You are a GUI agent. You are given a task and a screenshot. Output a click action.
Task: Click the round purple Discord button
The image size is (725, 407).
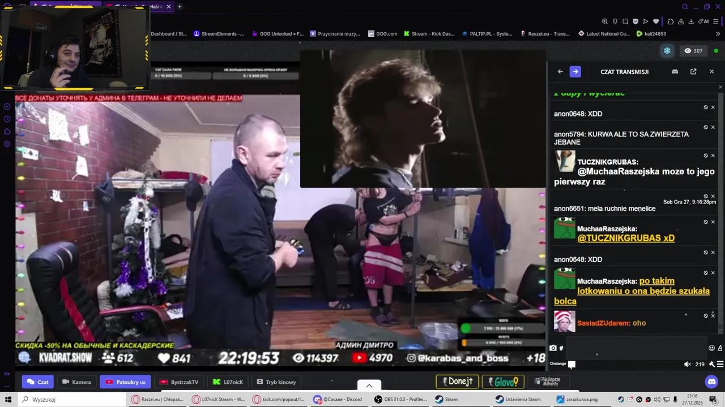712,382
